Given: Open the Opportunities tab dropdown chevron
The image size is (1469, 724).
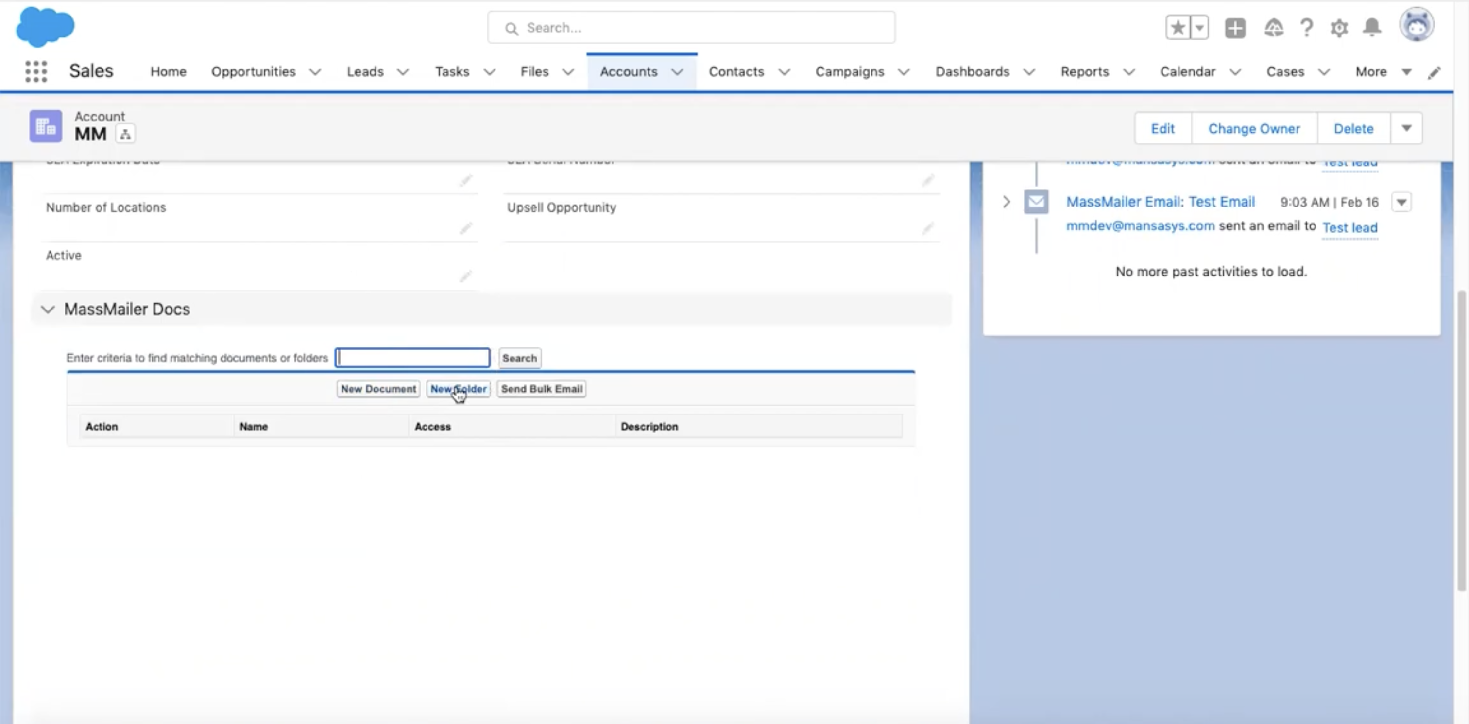Looking at the screenshot, I should [x=315, y=72].
